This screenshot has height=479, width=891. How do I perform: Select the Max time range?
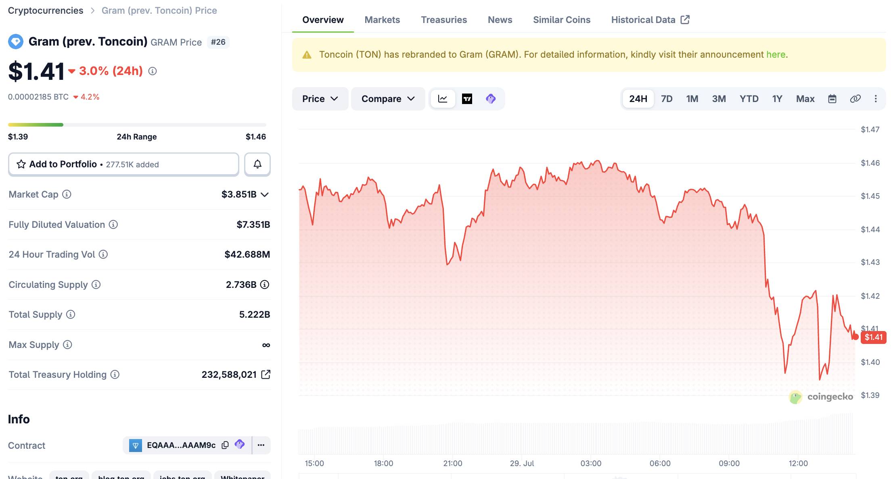pos(805,99)
